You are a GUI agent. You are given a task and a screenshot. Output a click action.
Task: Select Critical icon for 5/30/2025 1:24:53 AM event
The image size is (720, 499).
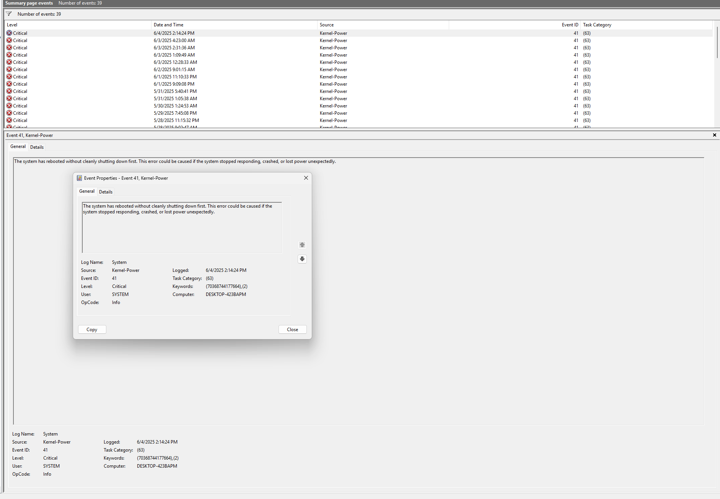coord(9,106)
